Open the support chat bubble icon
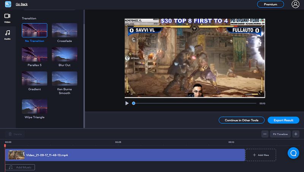Screen dimensions: 304x172 coord(293,153)
